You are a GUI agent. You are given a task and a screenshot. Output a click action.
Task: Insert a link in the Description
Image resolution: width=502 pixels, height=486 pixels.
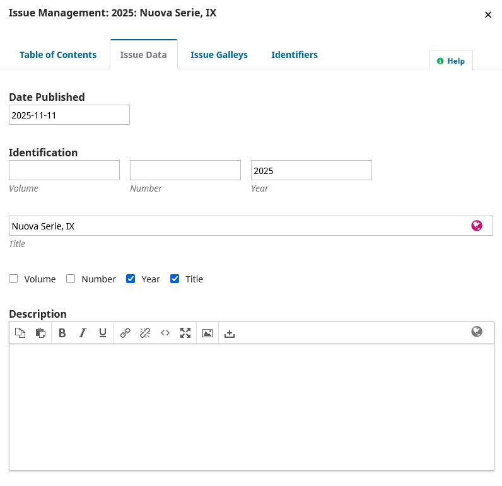(x=125, y=333)
